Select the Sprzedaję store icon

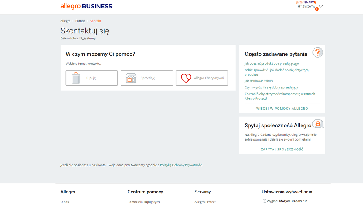131,78
